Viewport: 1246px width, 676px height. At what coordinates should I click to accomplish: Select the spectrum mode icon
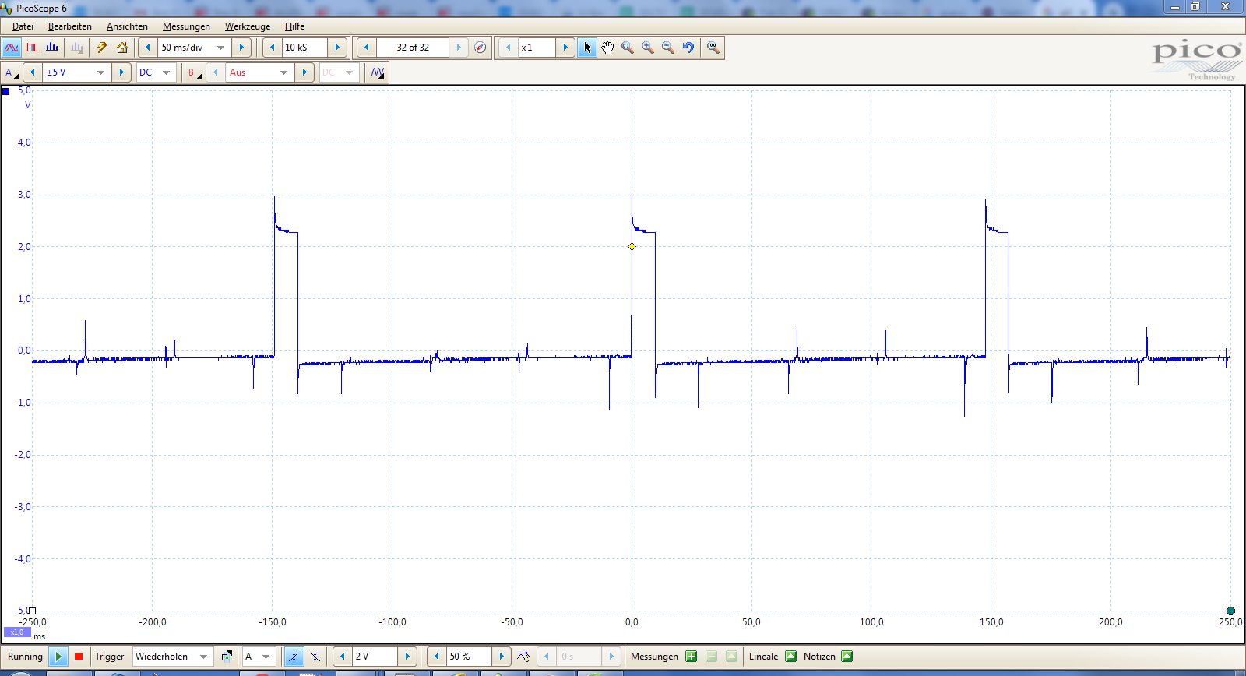(x=52, y=48)
